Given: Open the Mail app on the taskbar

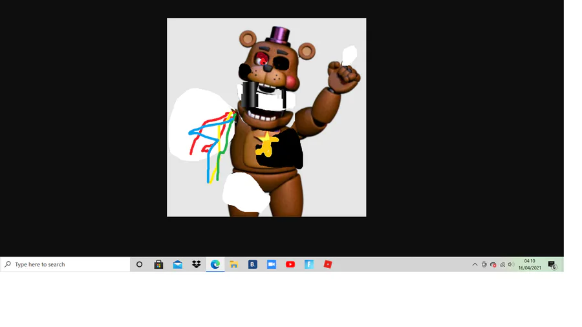Looking at the screenshot, I should click(x=177, y=264).
